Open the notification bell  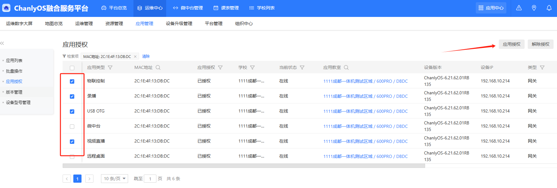(549, 8)
